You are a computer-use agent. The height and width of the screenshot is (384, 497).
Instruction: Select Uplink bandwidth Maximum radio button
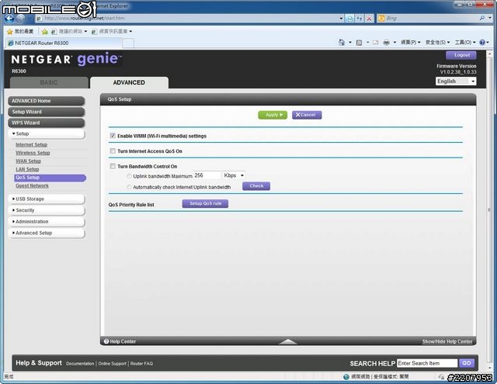coord(129,176)
